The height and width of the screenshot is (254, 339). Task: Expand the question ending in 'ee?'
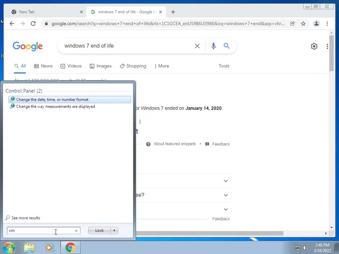click(226, 195)
